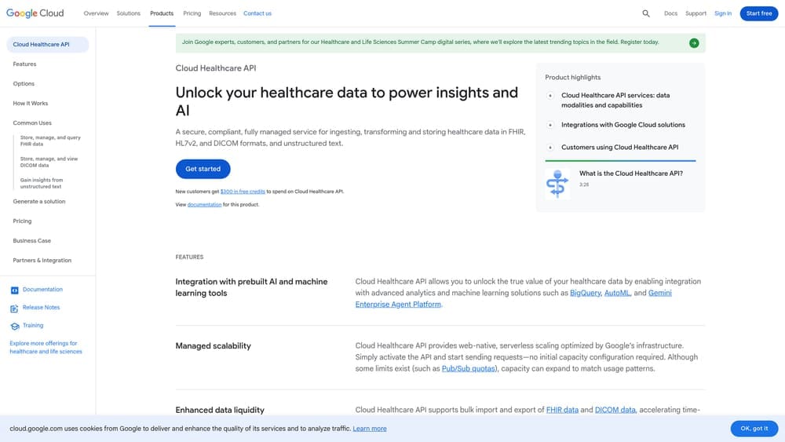
Task: Open the search magnifier icon
Action: pyautogui.click(x=646, y=13)
